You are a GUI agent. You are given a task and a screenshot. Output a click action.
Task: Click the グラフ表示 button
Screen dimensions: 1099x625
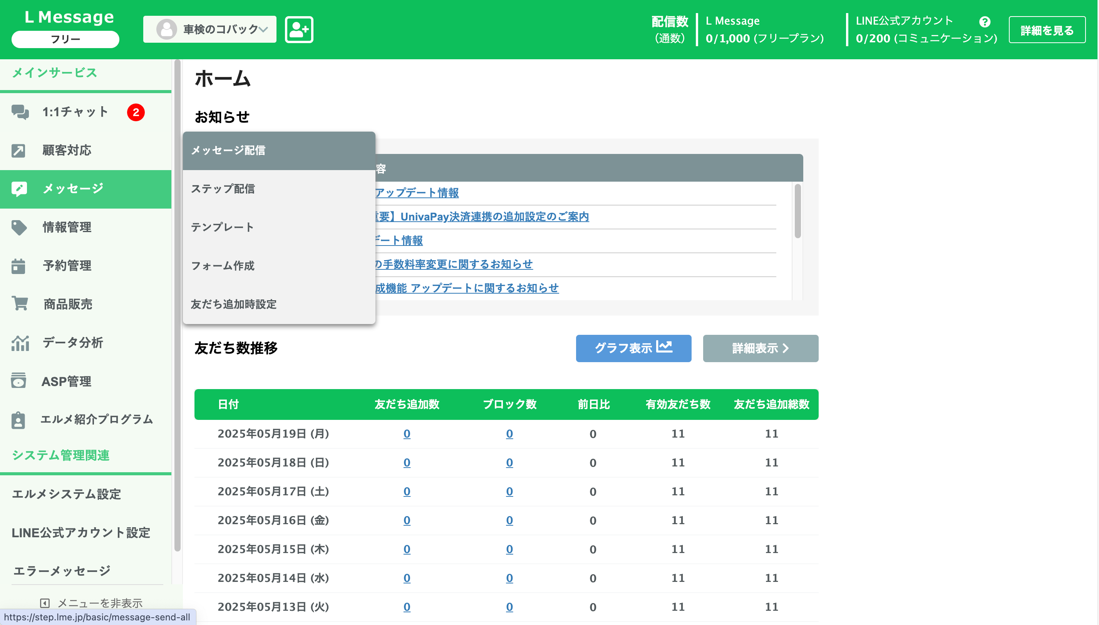(633, 348)
